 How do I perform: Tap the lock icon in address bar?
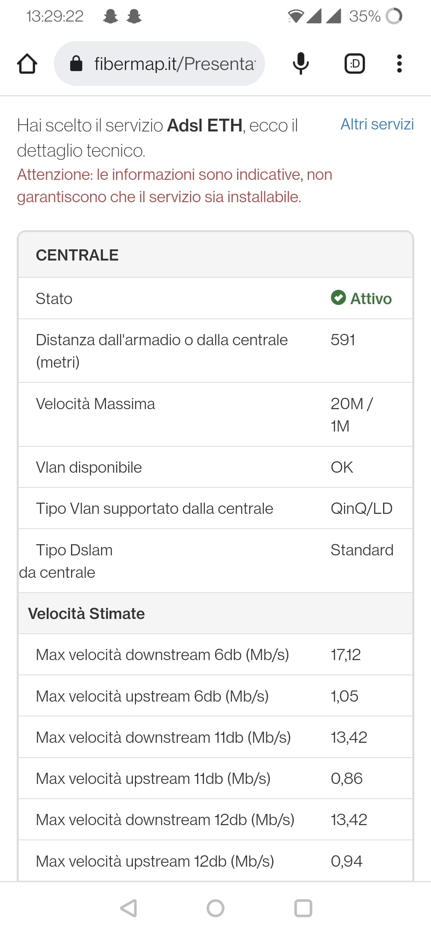point(76,63)
